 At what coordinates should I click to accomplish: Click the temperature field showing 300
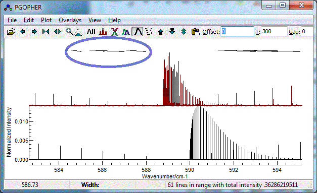pyautogui.click(x=274, y=32)
